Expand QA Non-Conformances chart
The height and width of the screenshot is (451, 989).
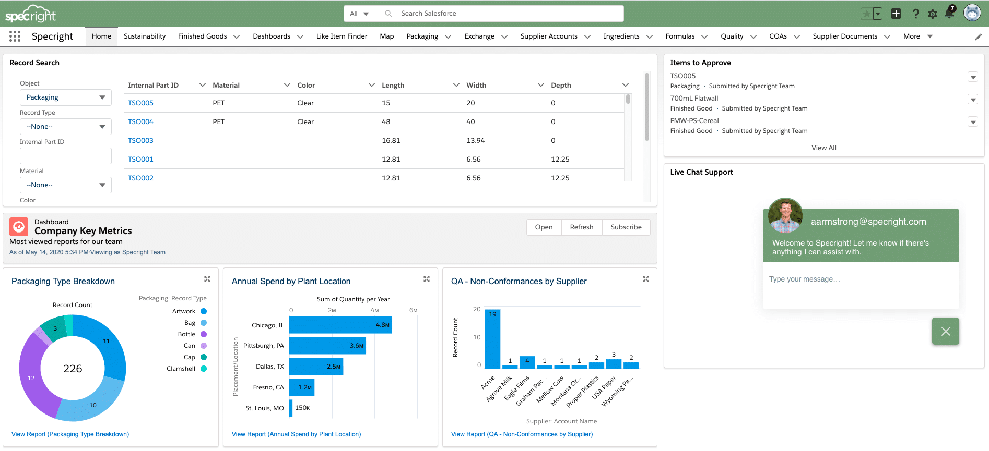click(646, 279)
